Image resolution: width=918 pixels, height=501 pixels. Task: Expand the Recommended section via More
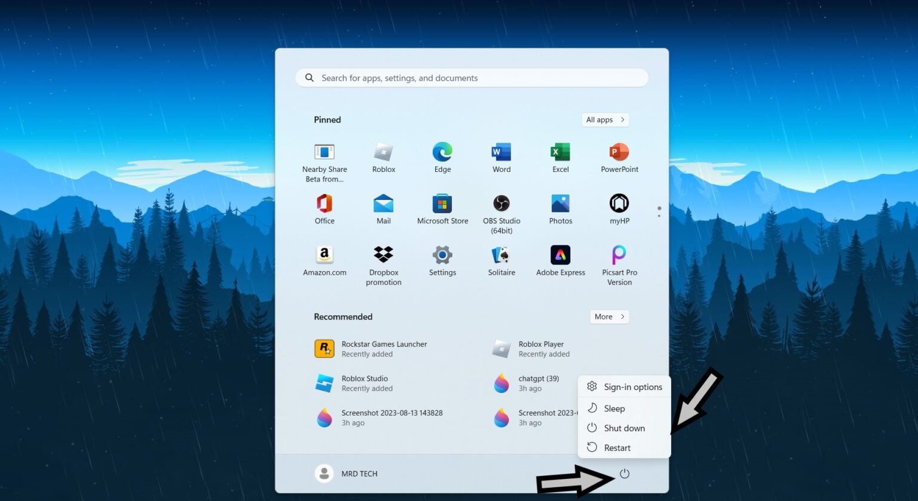point(608,316)
